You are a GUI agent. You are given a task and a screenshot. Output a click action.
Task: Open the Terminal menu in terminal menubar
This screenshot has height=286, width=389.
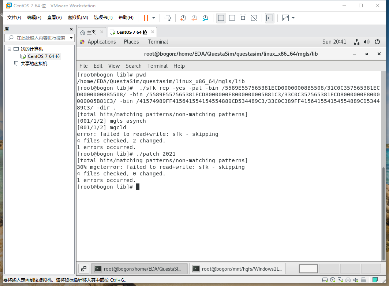[157, 66]
